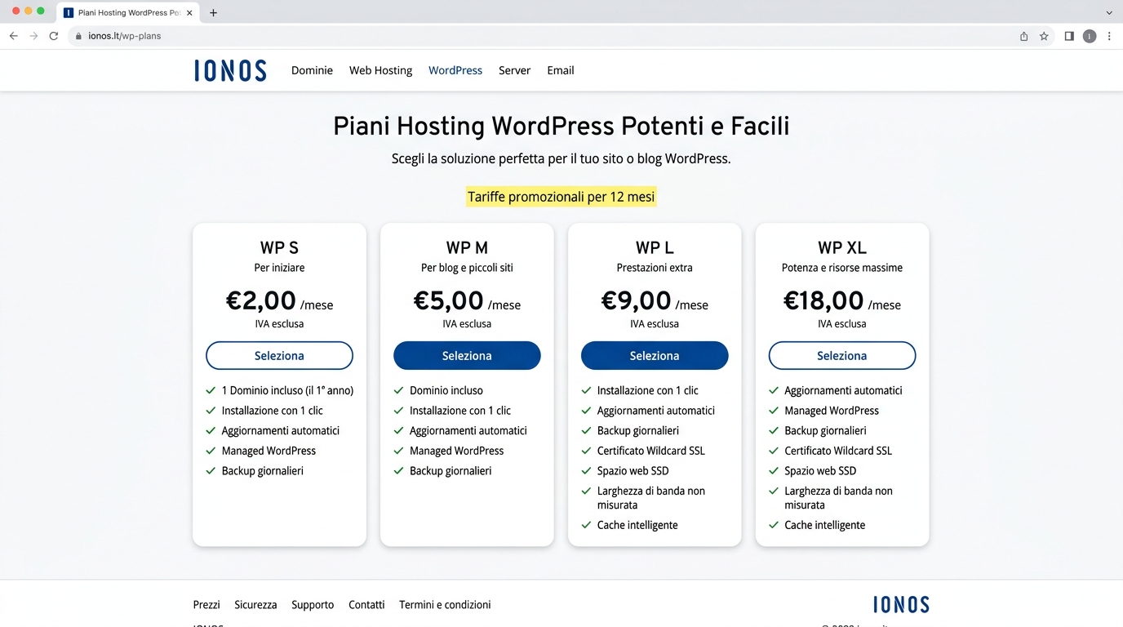Click 'Cache intelligente' in the WP L card
Image resolution: width=1123 pixels, height=627 pixels.
click(637, 525)
